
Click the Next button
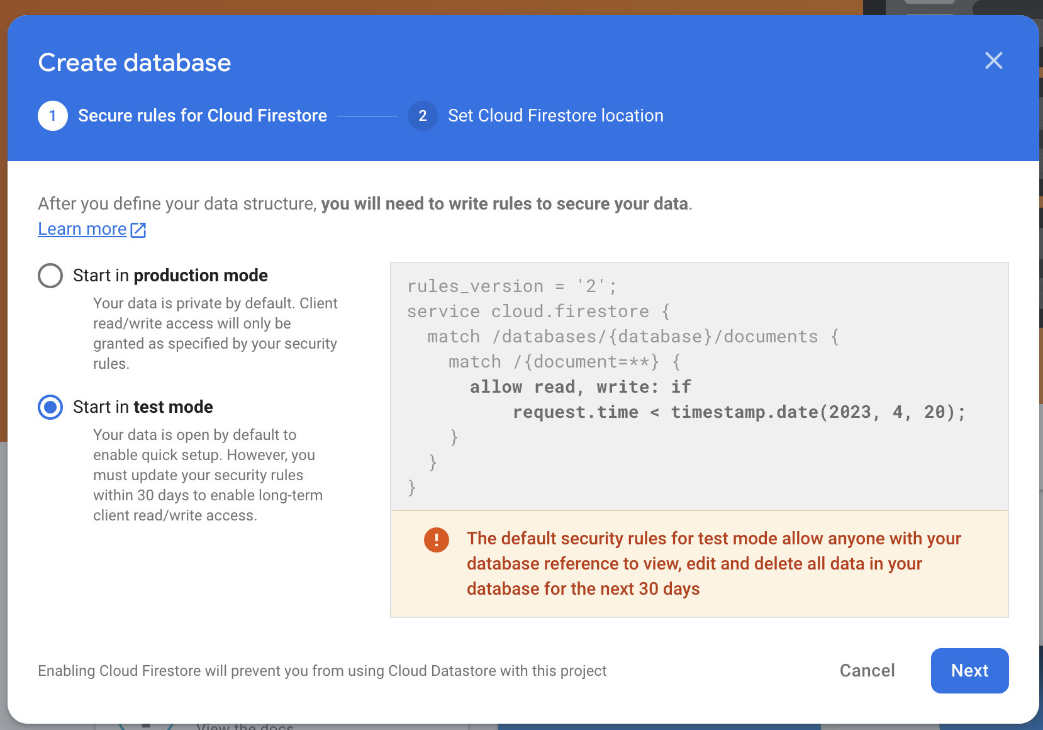tap(969, 671)
